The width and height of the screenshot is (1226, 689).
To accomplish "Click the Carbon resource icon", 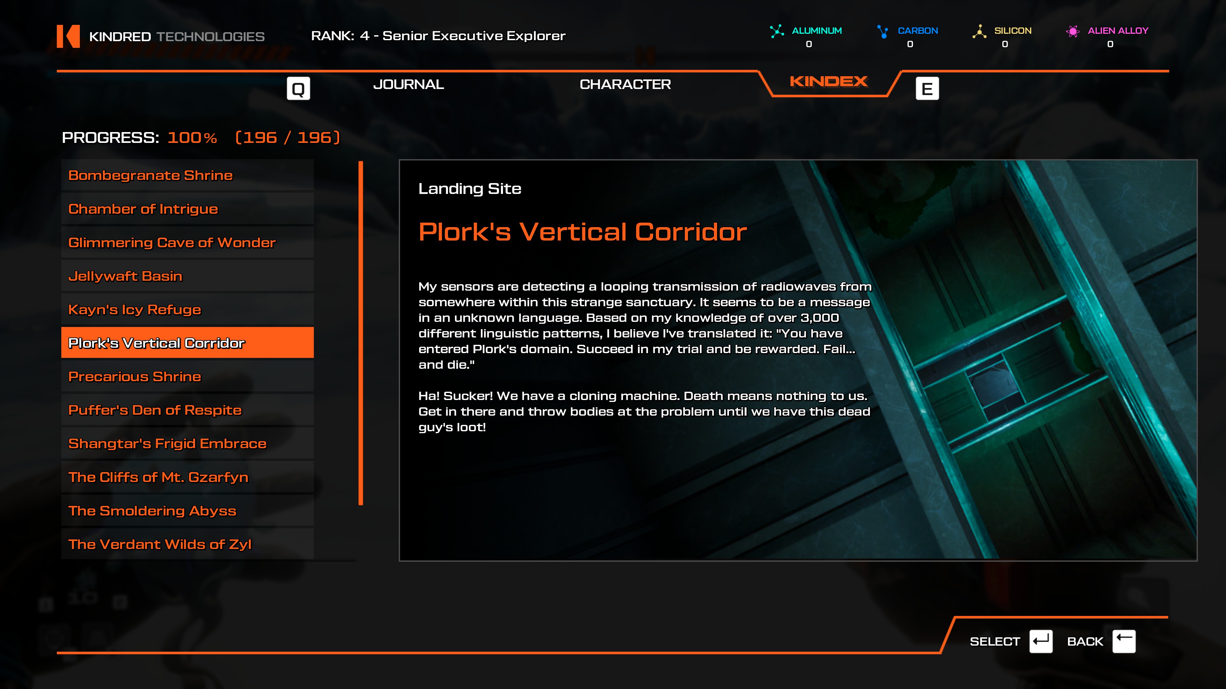I will (x=883, y=31).
